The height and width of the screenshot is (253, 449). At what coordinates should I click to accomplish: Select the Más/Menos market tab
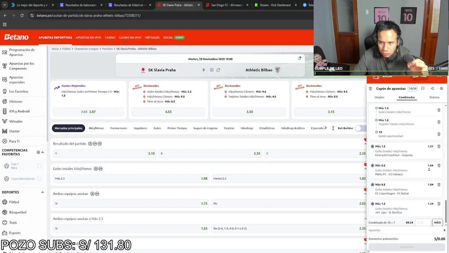[x=96, y=128]
